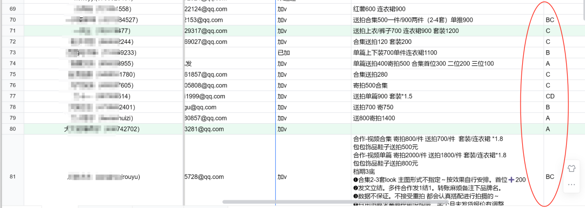585x208 pixels.
Task: Click email cell 3281@qq.com
Action: point(230,129)
